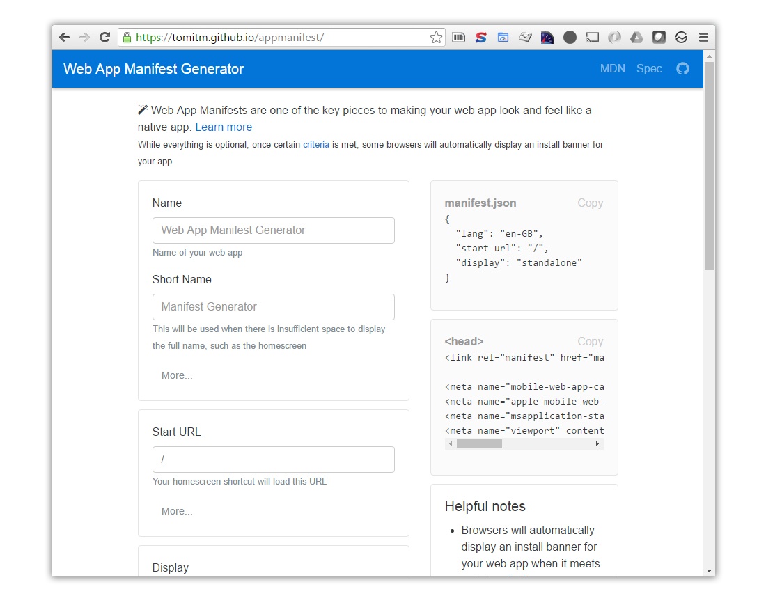Viewport: 766px width, 589px height.
Task: Click the horizontal scrollbar thumb in head box
Action: pos(479,444)
